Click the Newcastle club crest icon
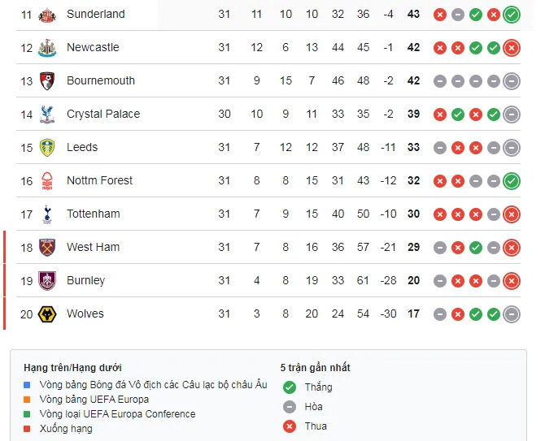The width and height of the screenshot is (545, 441). [47, 47]
